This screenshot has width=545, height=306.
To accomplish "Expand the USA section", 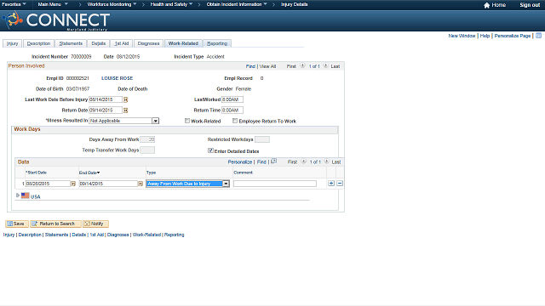I will tap(18, 195).
